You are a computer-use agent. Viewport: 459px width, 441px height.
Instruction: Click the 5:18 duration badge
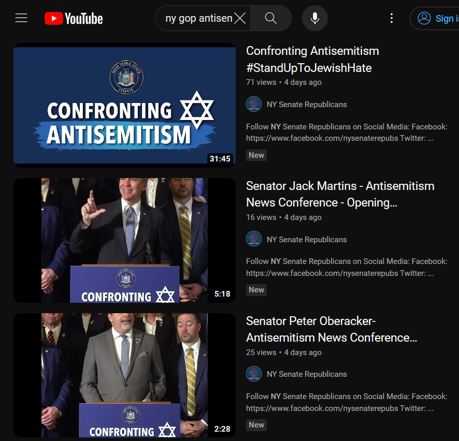[222, 294]
